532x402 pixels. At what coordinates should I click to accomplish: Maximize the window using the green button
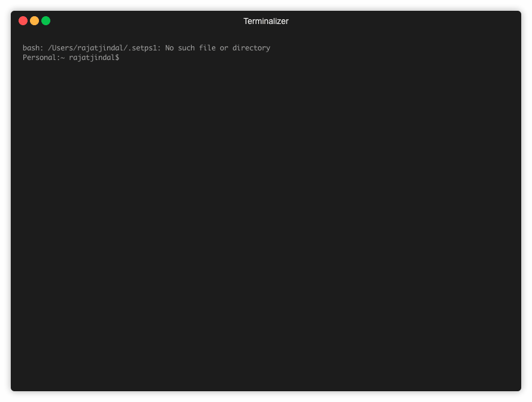pos(46,21)
